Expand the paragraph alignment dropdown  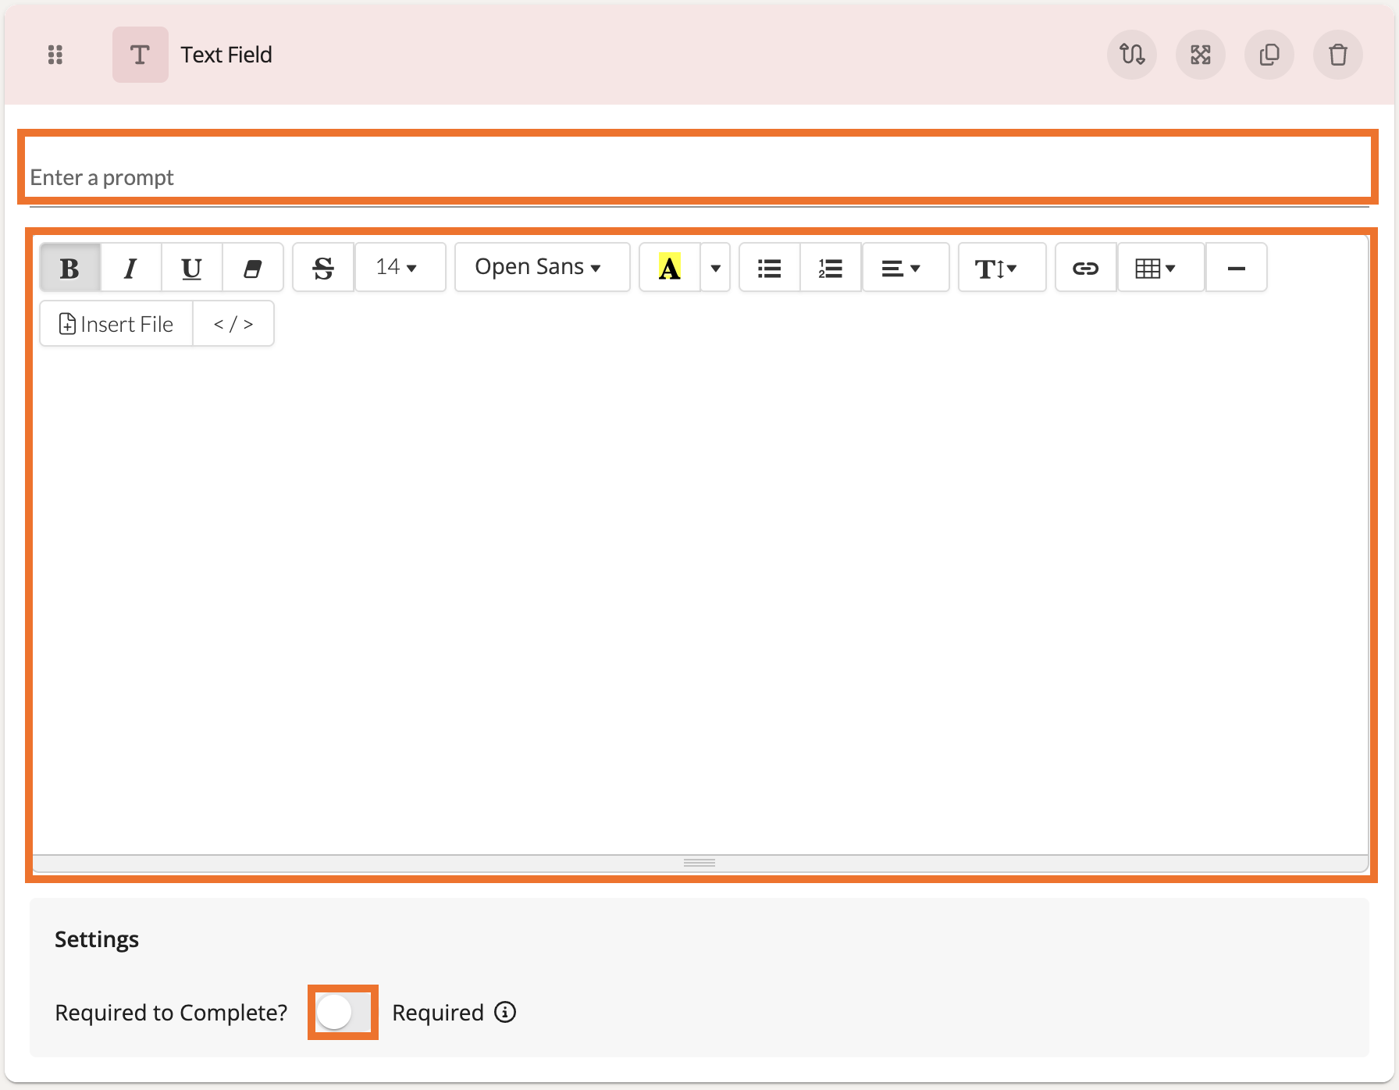click(x=902, y=268)
